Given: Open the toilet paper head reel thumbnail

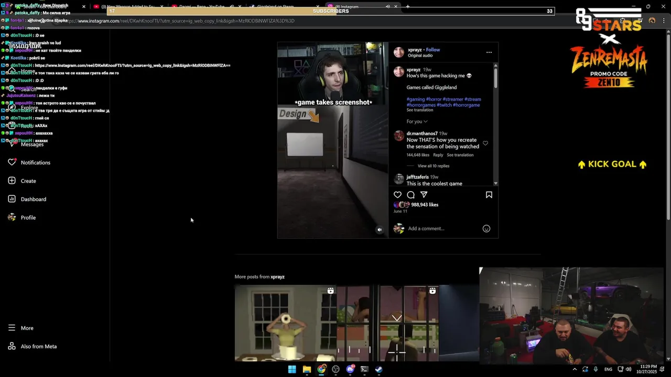Looking at the screenshot, I should point(286,323).
